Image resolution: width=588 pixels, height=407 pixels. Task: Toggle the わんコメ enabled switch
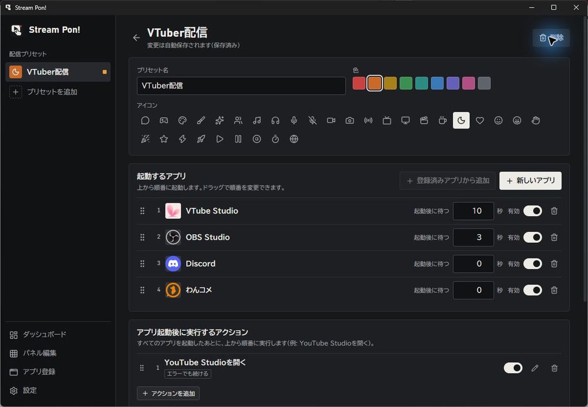pyautogui.click(x=533, y=290)
